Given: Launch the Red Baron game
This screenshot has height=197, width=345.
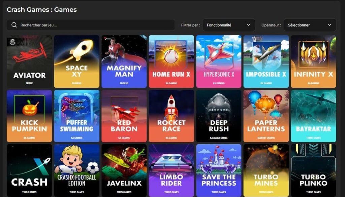Looking at the screenshot, I should click(x=124, y=116).
